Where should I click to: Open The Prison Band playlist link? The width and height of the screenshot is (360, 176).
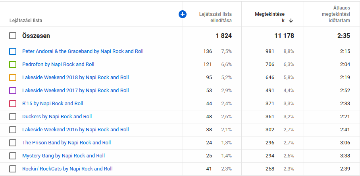click(67, 143)
